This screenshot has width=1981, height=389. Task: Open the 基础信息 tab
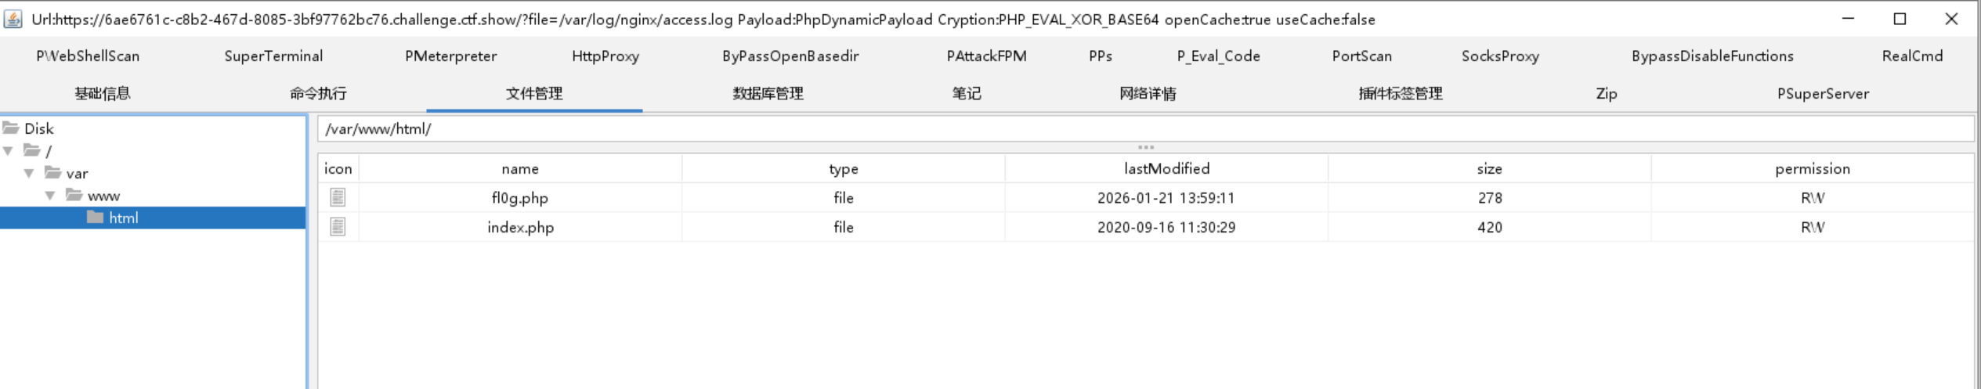tap(103, 94)
